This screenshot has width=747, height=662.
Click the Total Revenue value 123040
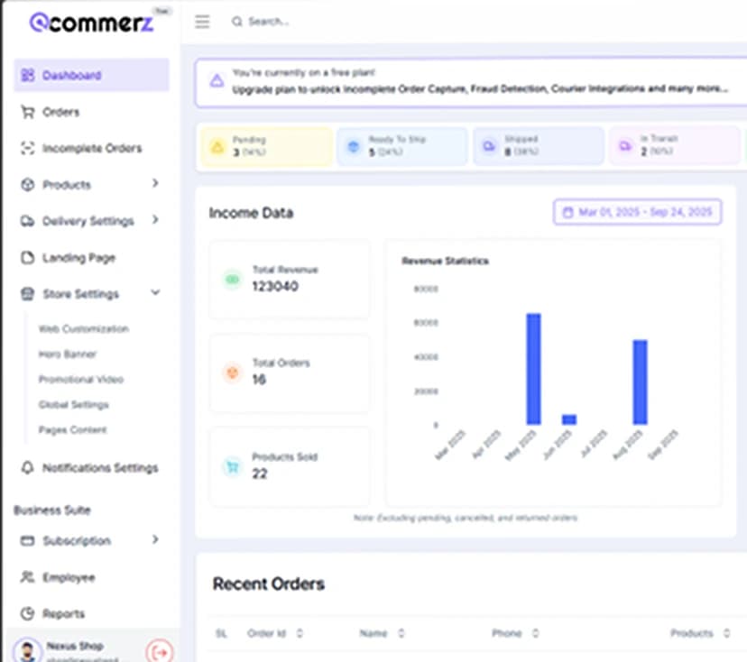pos(275,286)
